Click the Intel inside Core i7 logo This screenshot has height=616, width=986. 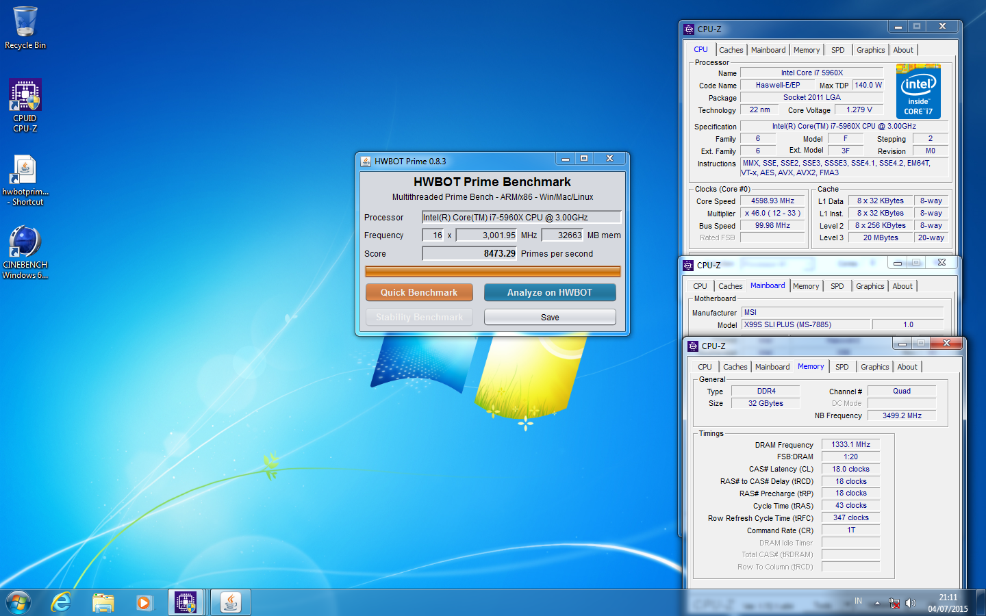[x=918, y=92]
